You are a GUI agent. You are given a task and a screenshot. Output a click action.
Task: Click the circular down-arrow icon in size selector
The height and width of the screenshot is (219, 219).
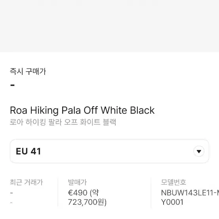tap(199, 151)
